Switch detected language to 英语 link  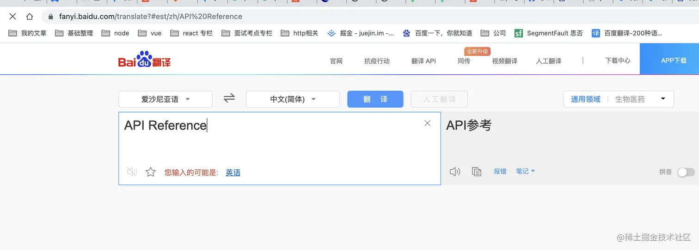tap(233, 173)
